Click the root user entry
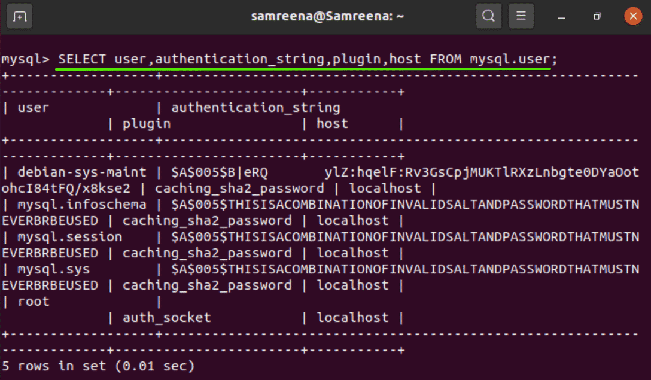The image size is (651, 380). click(x=34, y=302)
